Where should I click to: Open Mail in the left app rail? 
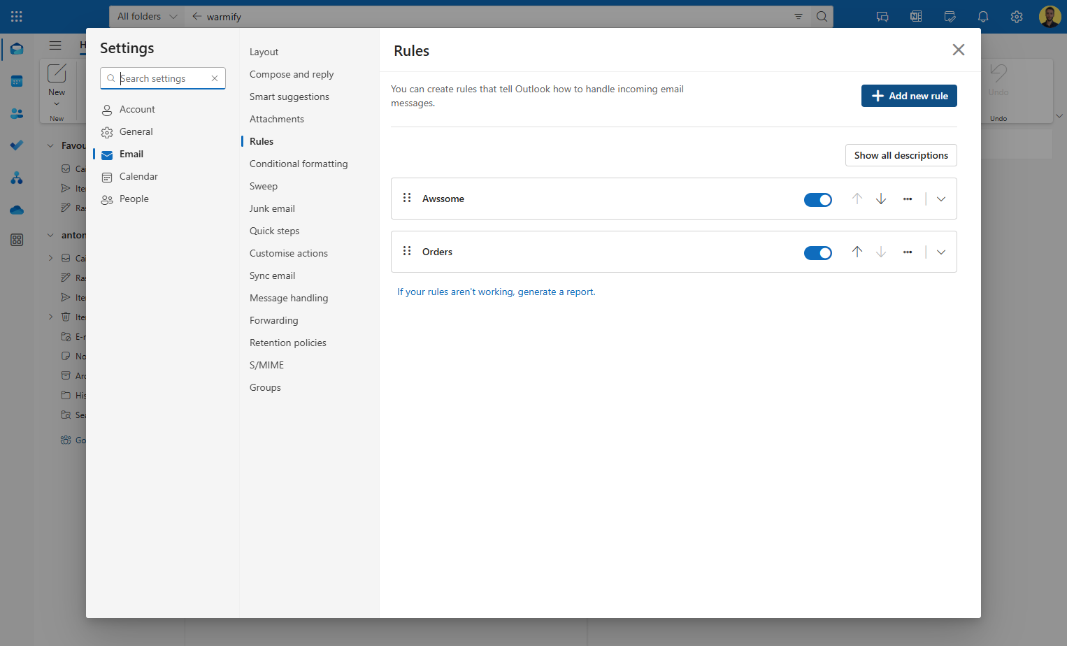(17, 49)
